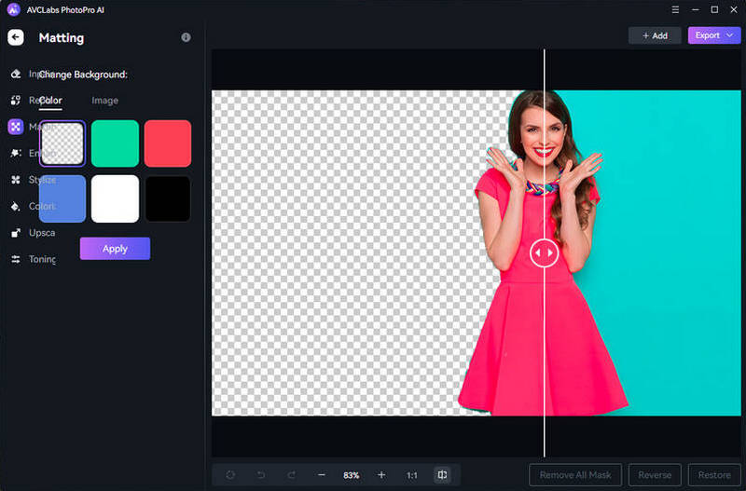Click the back arrow beside Matting
Viewport: 746px width, 491px height.
coord(16,37)
